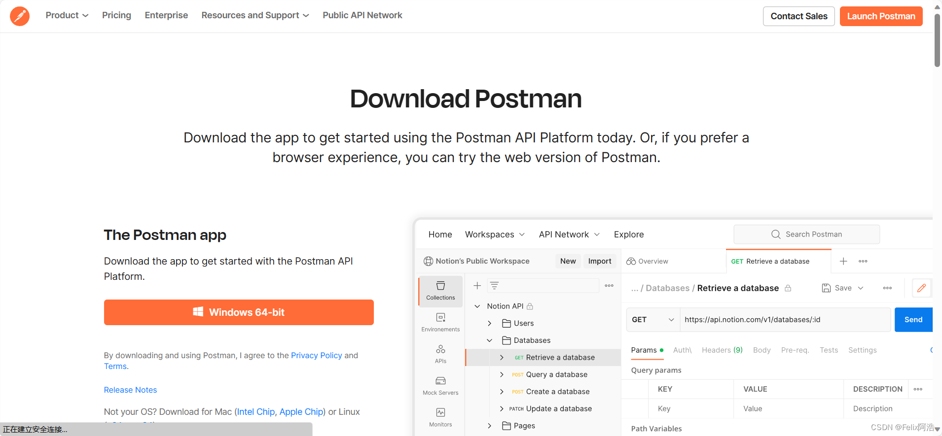Screen dimensions: 942x436
Task: Expand Resources and Support menu
Action: (x=255, y=15)
